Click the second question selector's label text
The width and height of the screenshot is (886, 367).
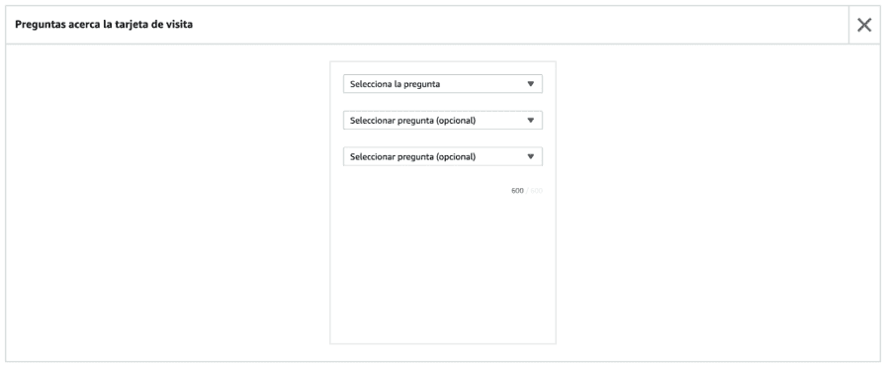[413, 121]
